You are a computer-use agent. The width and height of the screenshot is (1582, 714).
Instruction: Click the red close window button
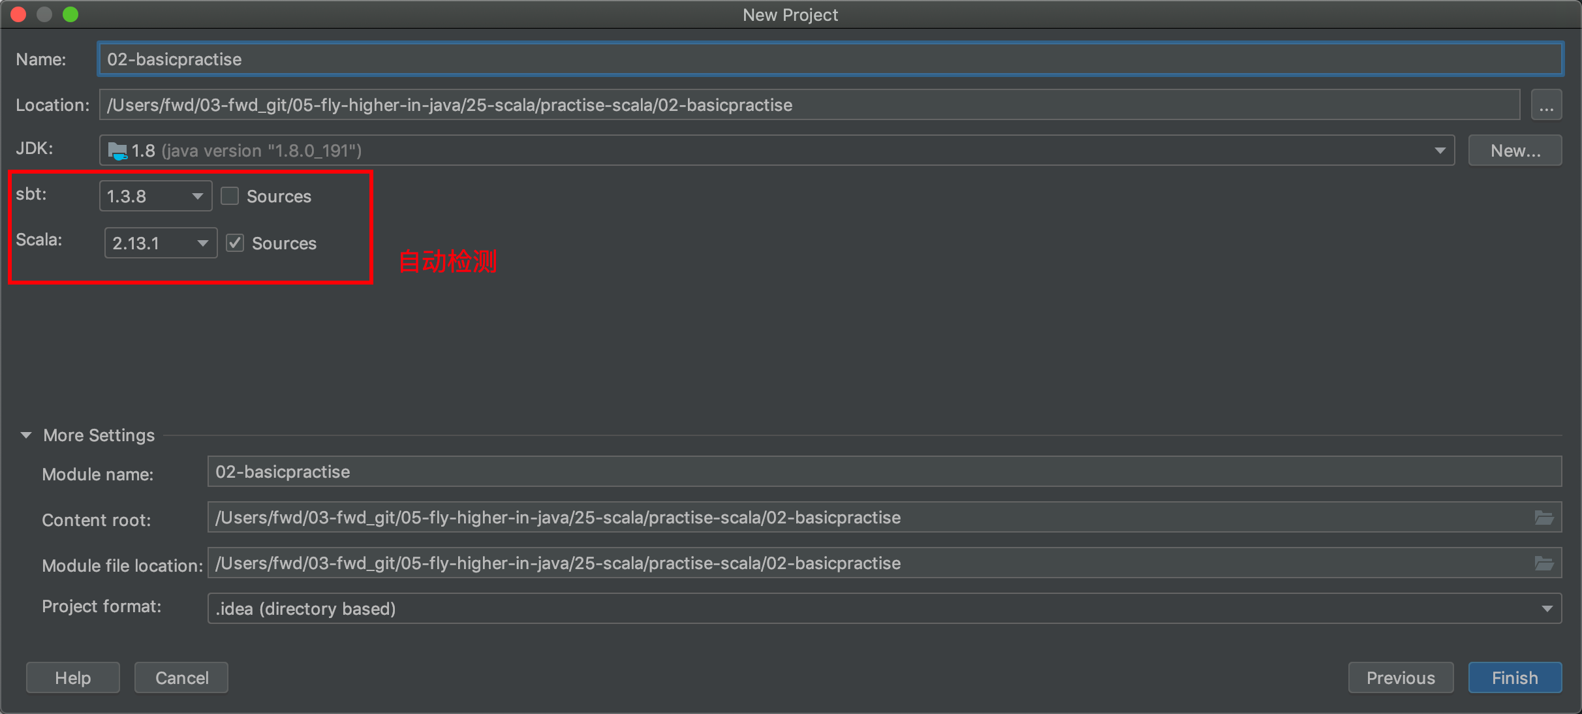pyautogui.click(x=18, y=14)
